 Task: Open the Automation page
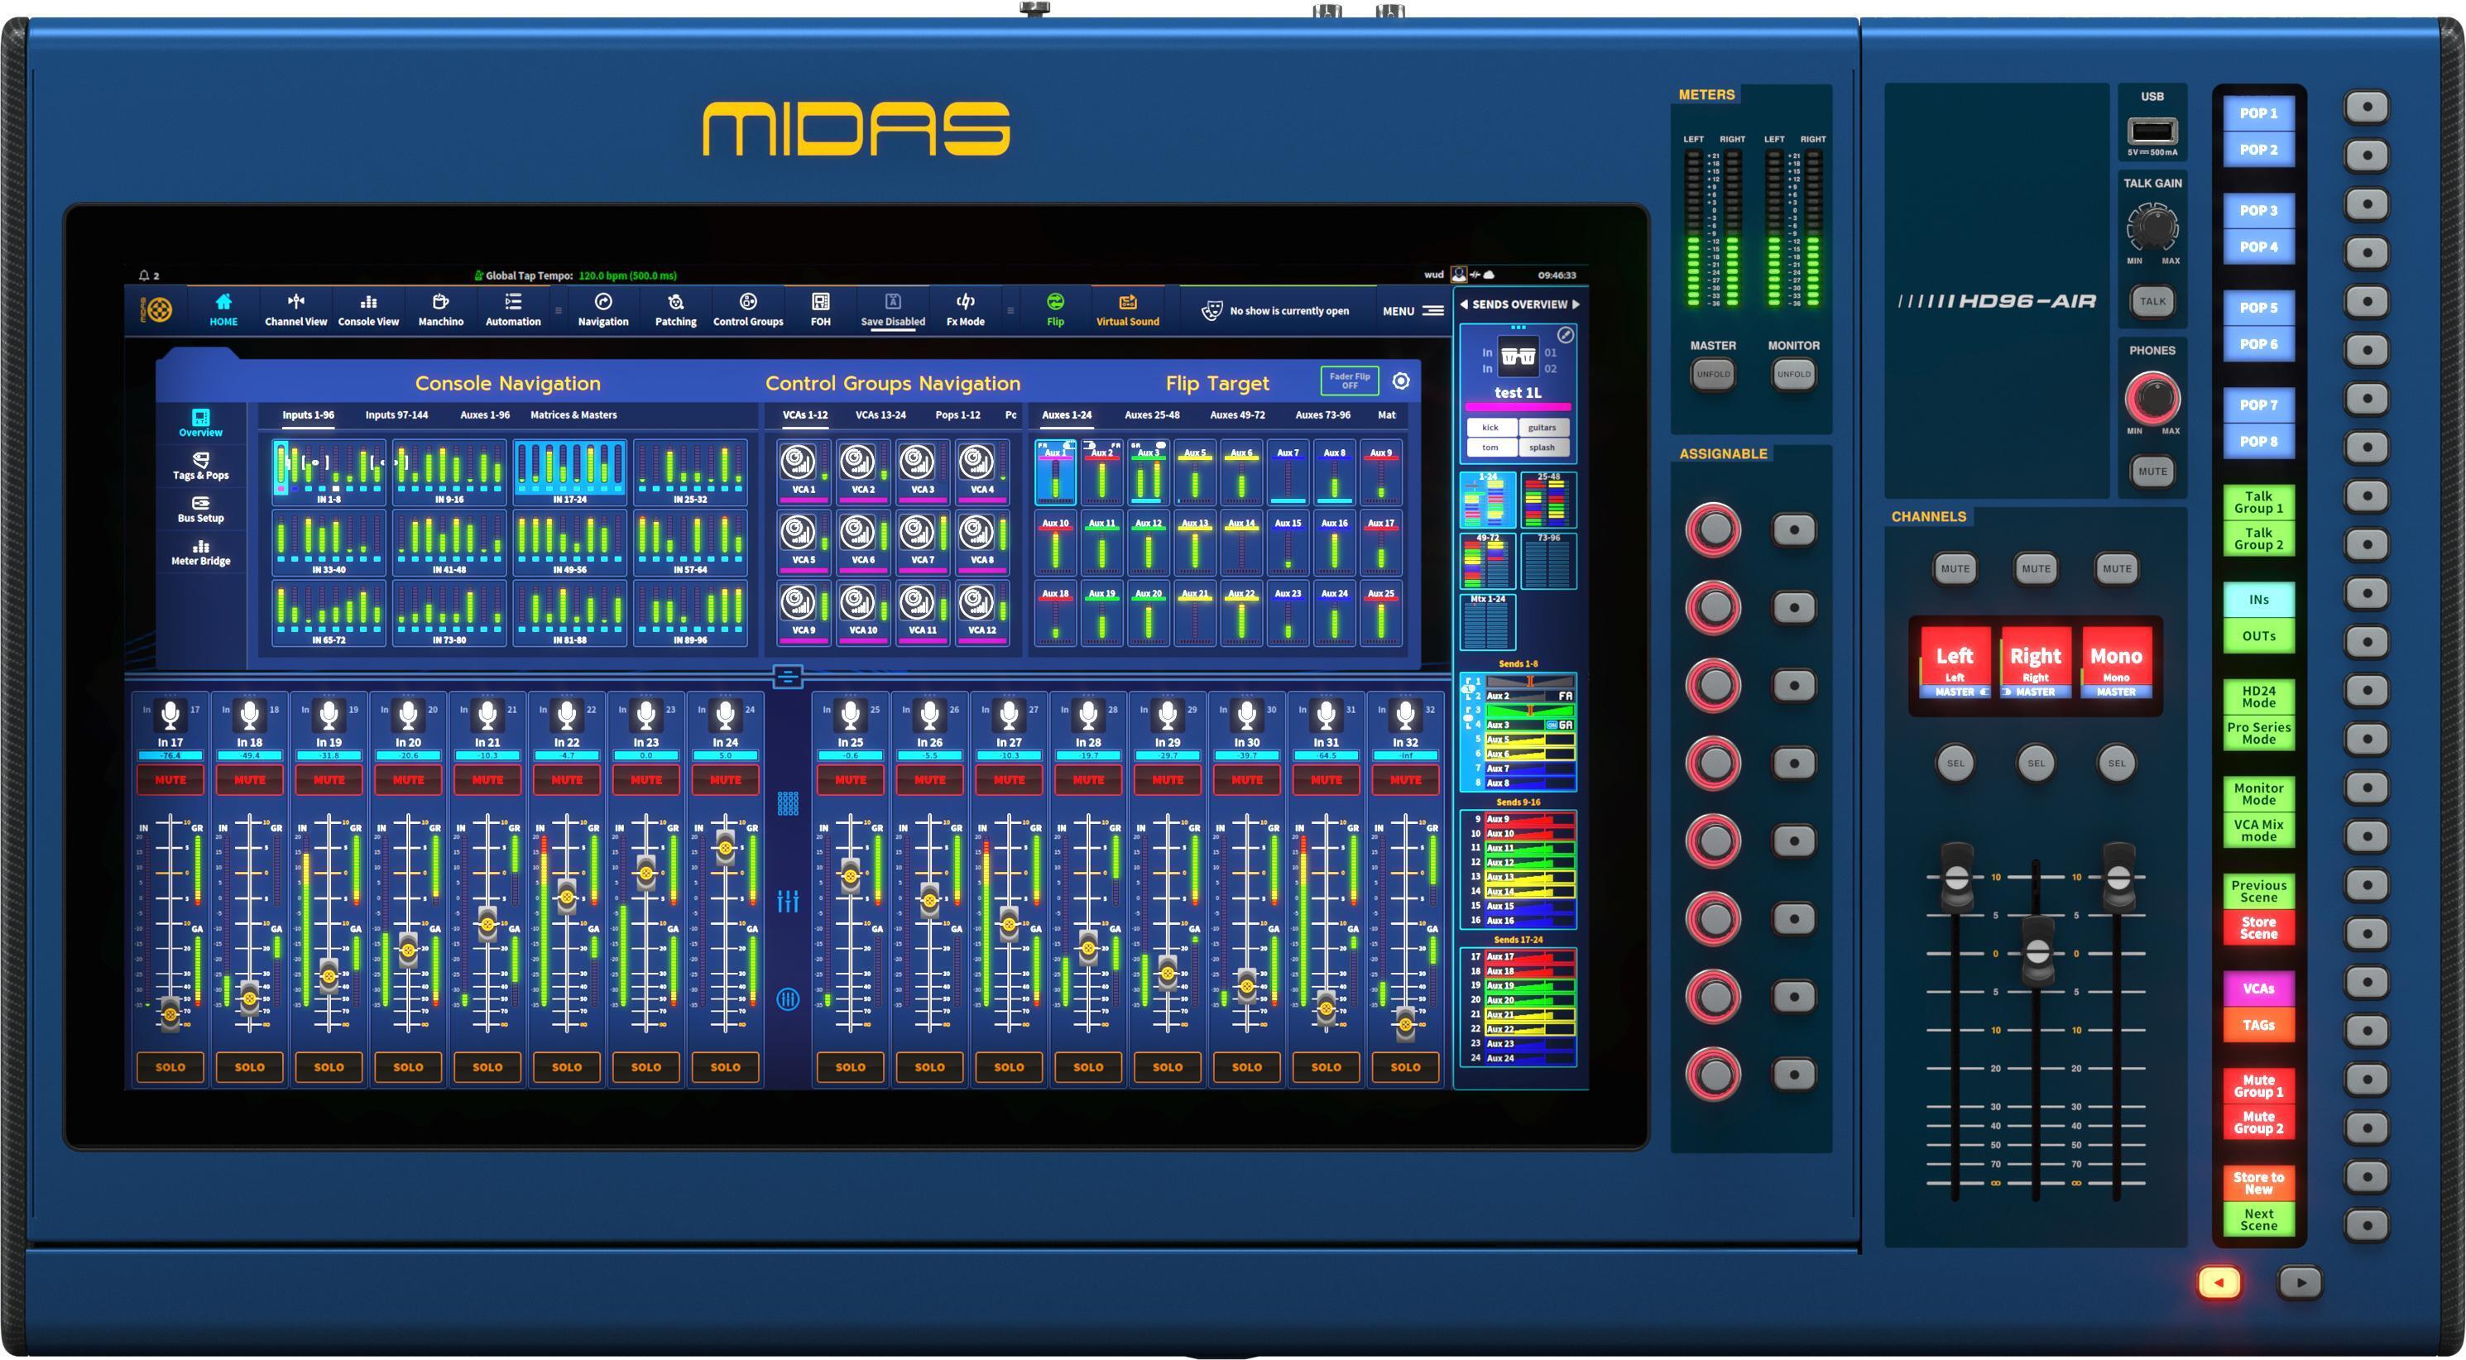pyautogui.click(x=512, y=309)
